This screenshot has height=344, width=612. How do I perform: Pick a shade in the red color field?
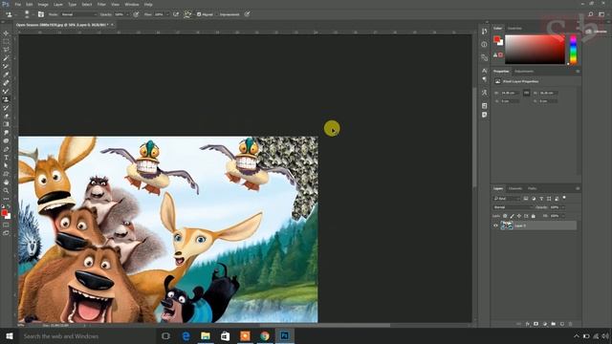click(535, 50)
